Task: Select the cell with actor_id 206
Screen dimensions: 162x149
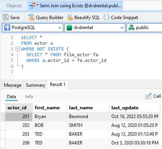Action: click(x=19, y=143)
